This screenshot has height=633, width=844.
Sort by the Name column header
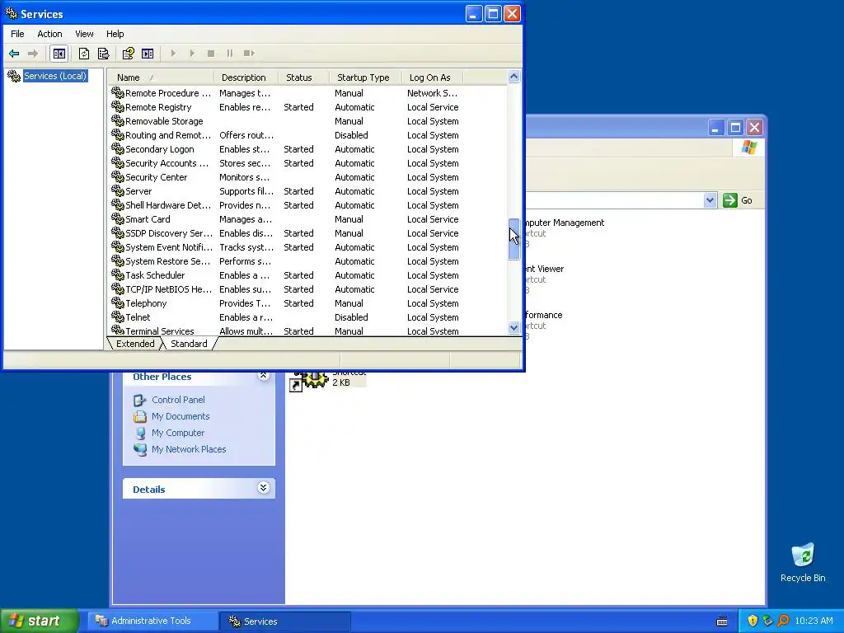[161, 77]
